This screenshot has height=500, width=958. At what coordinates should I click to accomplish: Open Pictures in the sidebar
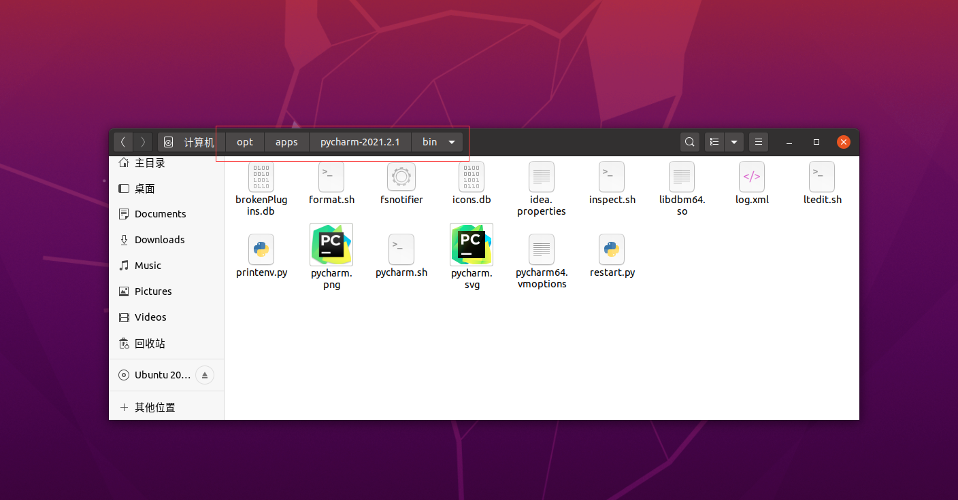click(x=167, y=291)
